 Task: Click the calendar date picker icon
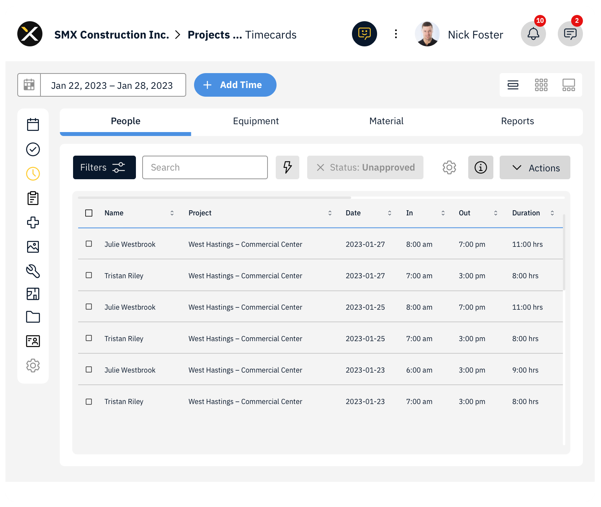pyautogui.click(x=29, y=85)
